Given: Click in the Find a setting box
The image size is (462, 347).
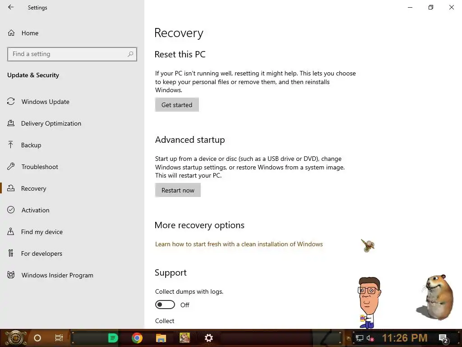Looking at the screenshot, I should 72,54.
